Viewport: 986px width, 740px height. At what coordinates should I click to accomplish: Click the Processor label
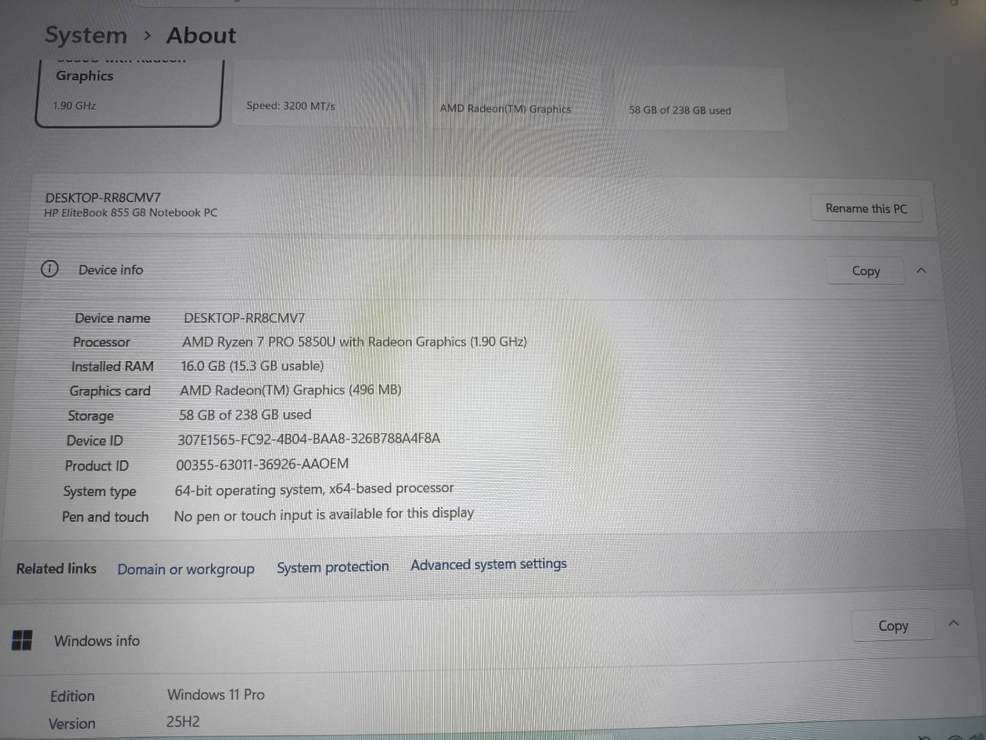[101, 343]
